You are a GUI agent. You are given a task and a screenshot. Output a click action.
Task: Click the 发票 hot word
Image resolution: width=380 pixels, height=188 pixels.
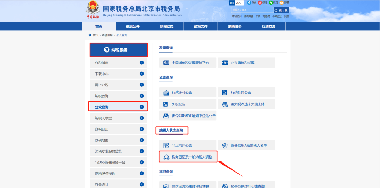click(x=286, y=16)
